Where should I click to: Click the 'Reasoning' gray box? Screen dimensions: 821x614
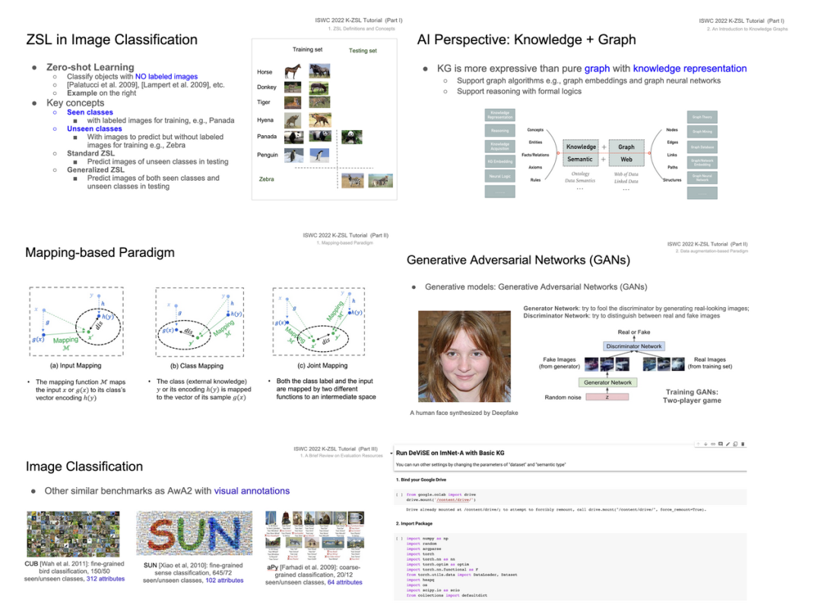(500, 131)
